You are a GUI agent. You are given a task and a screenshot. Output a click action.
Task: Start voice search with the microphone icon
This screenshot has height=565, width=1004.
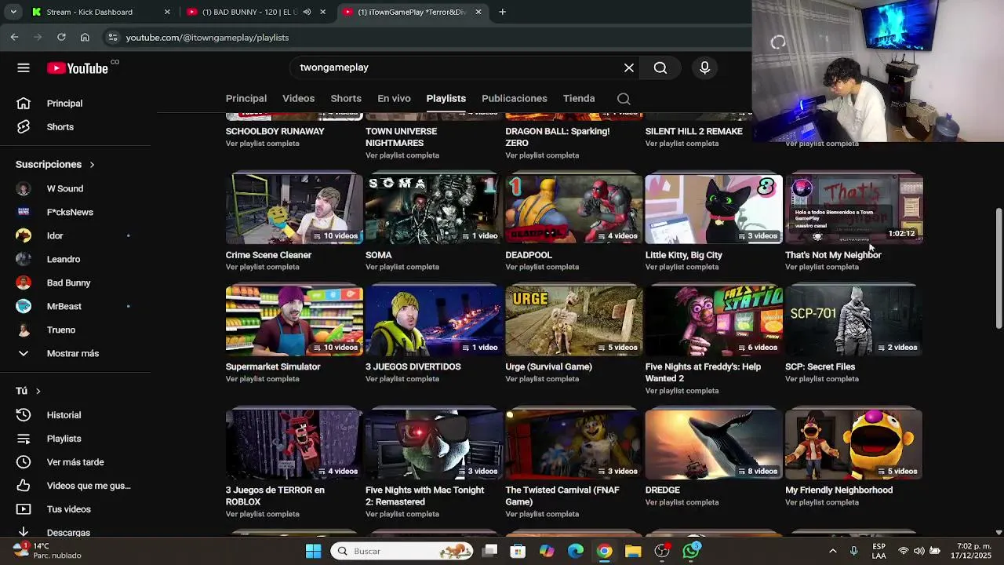704,68
